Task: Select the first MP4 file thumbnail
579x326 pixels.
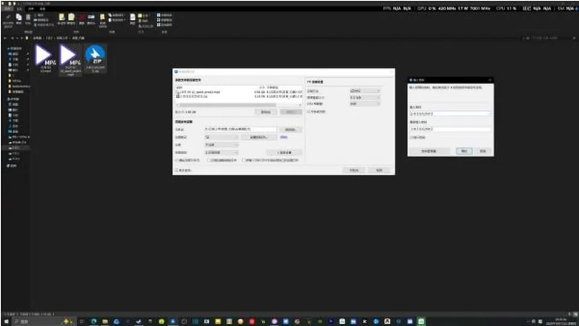Action: tap(45, 57)
